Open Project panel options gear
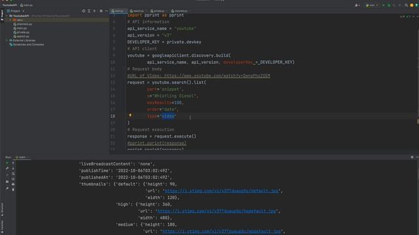The image size is (419, 235). pyautogui.click(x=101, y=11)
